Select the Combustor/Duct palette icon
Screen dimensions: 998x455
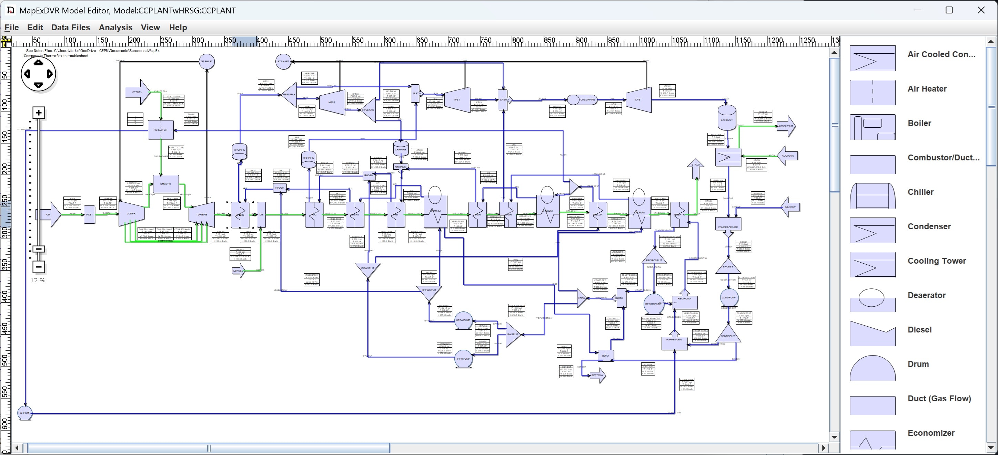pos(873,165)
